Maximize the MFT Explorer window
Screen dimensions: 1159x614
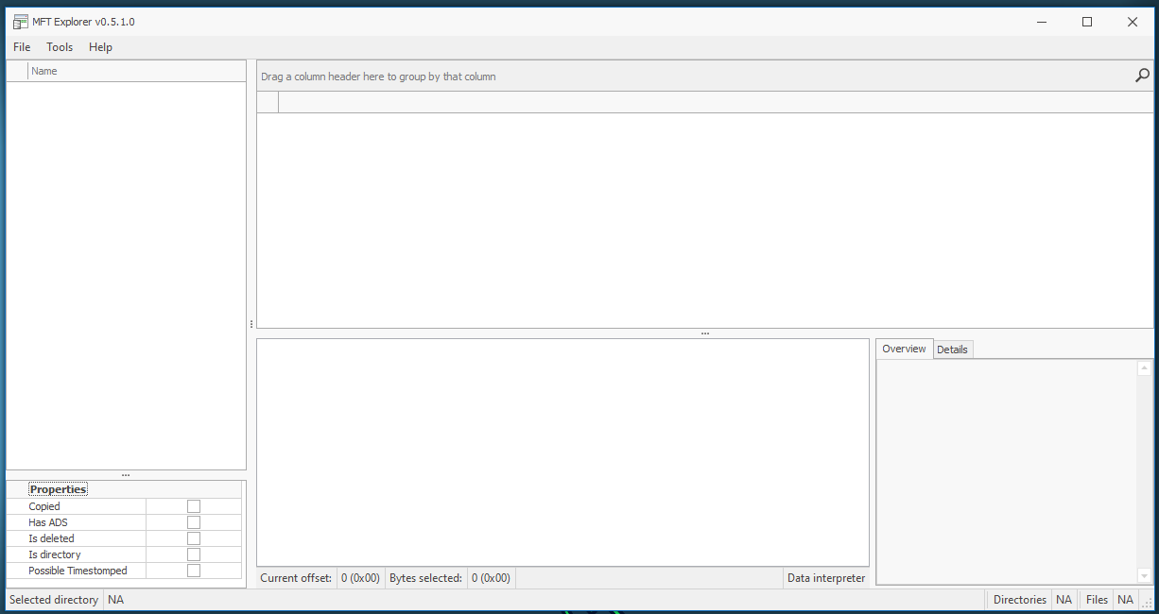tap(1087, 22)
